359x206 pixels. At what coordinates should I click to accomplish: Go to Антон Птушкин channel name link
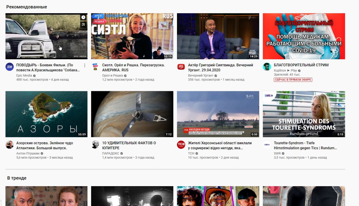(x=28, y=153)
